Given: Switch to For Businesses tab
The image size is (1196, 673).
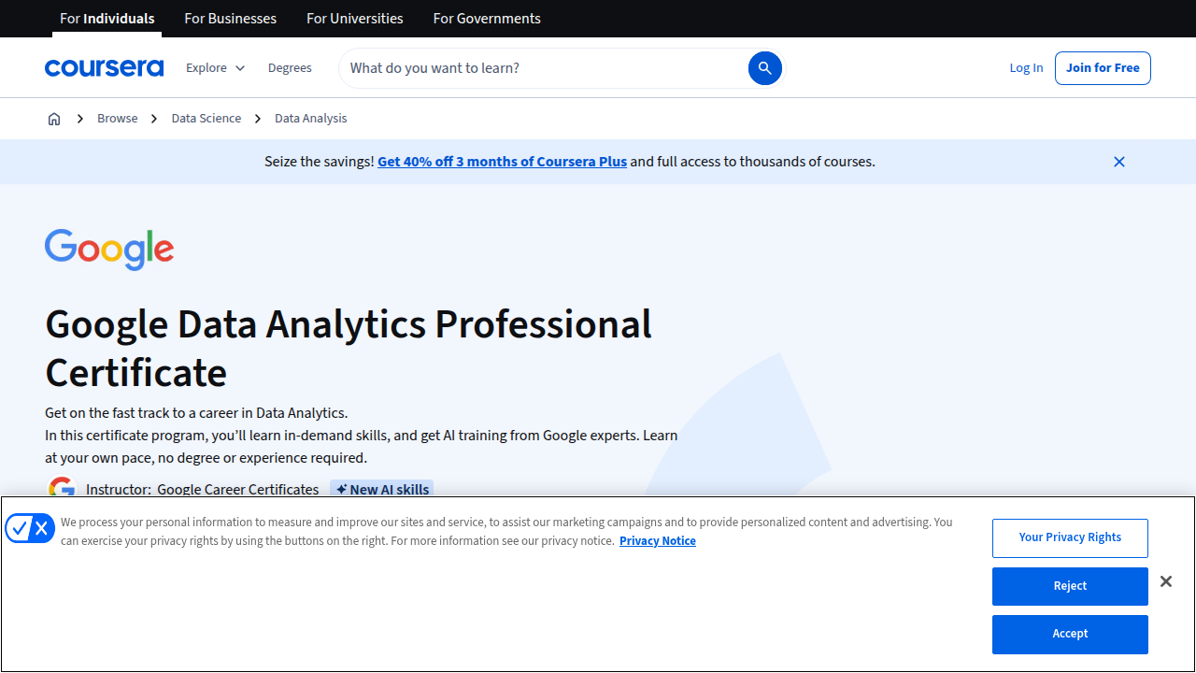Looking at the screenshot, I should pos(231,19).
